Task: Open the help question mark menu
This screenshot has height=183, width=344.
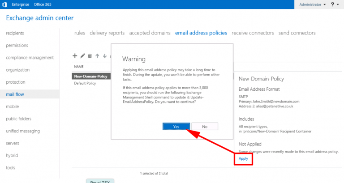Action: [x=335, y=4]
